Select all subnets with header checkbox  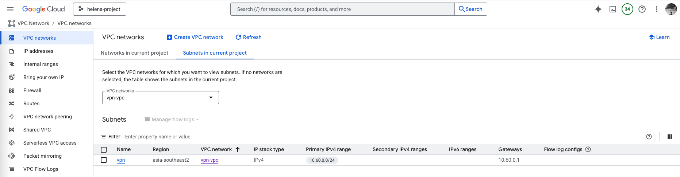(x=104, y=150)
